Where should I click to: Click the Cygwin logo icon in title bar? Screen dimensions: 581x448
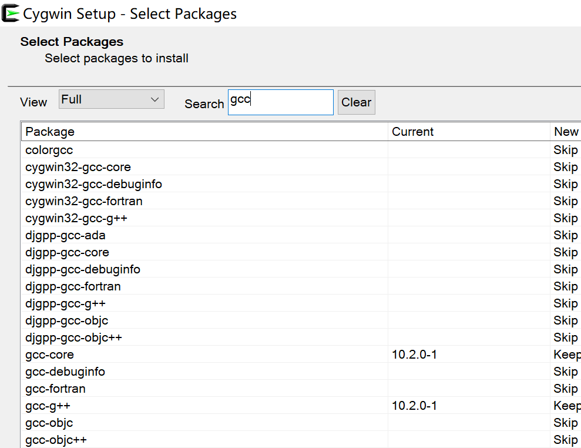tap(11, 13)
